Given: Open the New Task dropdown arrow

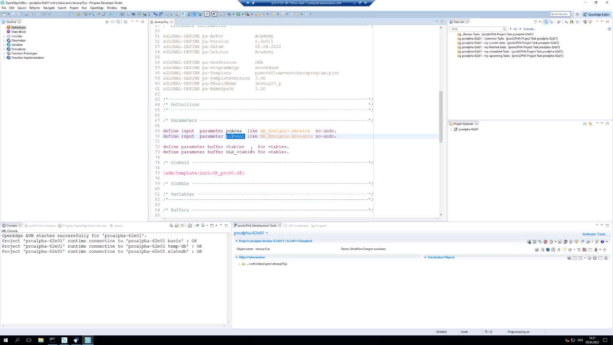Looking at the screenshot, I should coord(540,22).
